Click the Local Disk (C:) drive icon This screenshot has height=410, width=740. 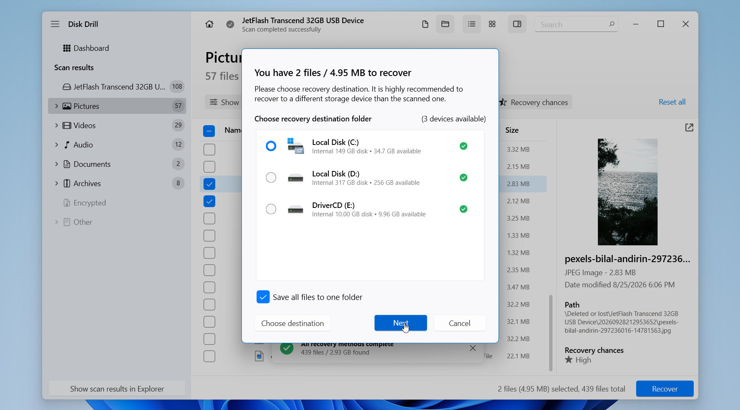(296, 146)
